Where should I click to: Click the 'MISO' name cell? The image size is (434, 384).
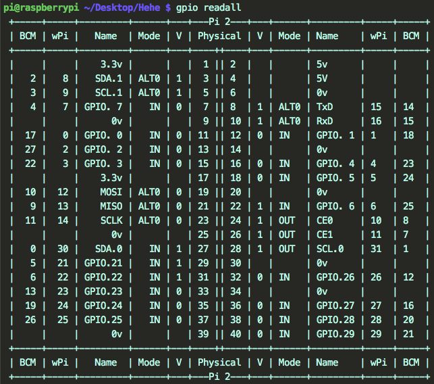pyautogui.click(x=111, y=206)
